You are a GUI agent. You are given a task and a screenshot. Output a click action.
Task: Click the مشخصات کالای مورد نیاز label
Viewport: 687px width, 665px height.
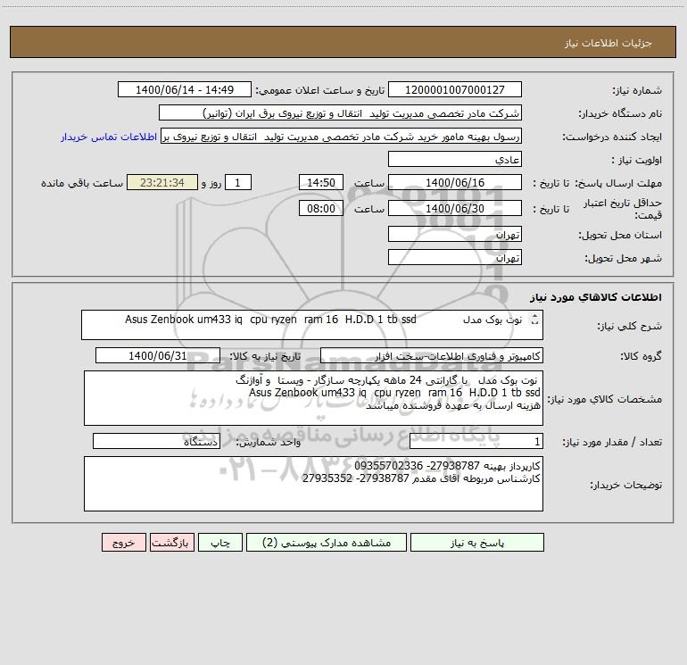click(x=605, y=399)
